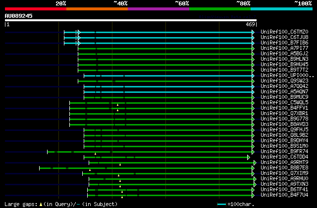Screen dimensions: 317x208
Task: Click the cyan 100char scale bar legend
Action: click(x=221, y=205)
